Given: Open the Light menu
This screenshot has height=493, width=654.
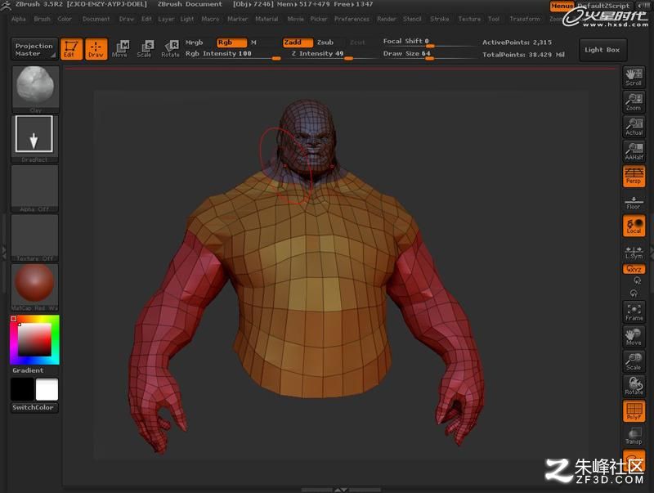Looking at the screenshot, I should (187, 19).
